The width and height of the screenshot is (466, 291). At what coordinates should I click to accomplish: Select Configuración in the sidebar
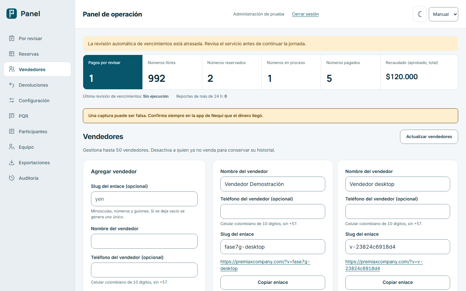pyautogui.click(x=37, y=101)
